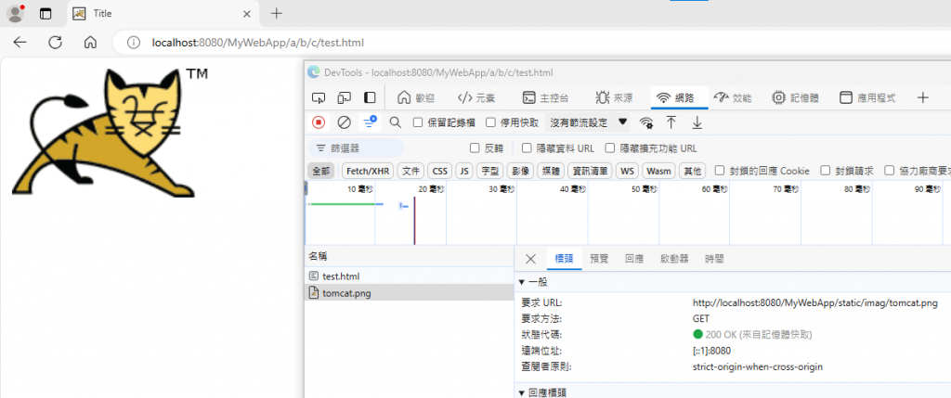The width and height of the screenshot is (951, 398).
Task: Click the import HAR upload arrow
Action: [671, 122]
